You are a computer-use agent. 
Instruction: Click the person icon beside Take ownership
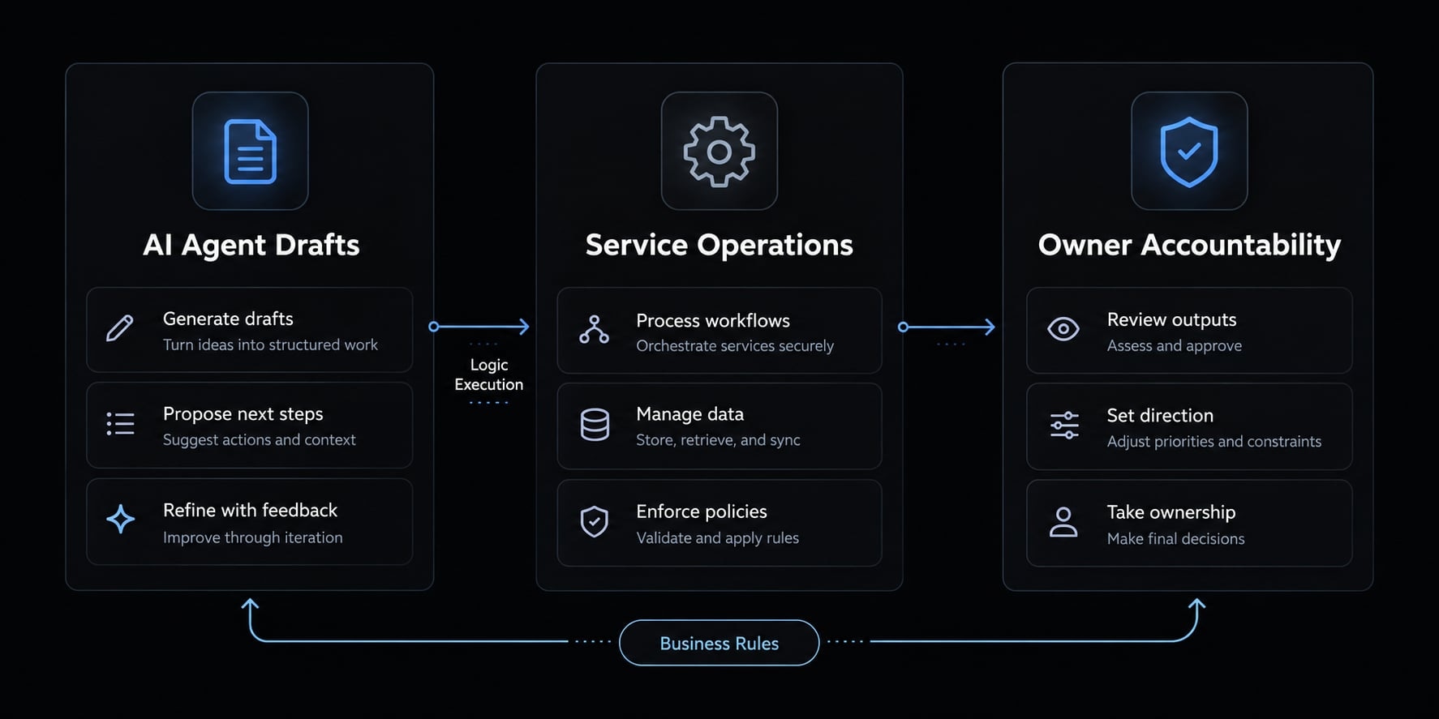click(1063, 522)
